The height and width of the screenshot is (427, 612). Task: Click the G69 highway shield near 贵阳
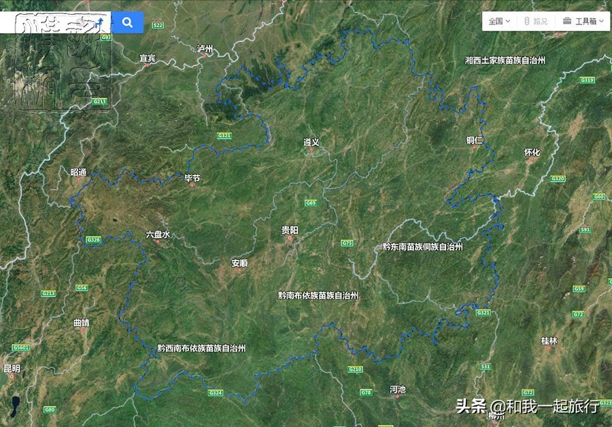311,203
